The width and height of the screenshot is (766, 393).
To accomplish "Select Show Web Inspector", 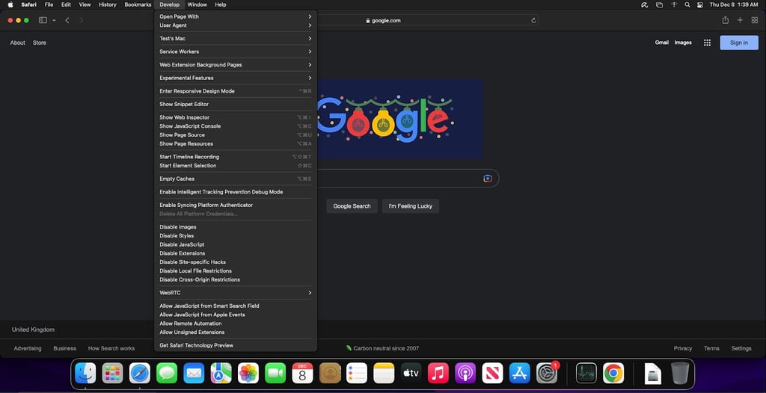I will coord(236,117).
